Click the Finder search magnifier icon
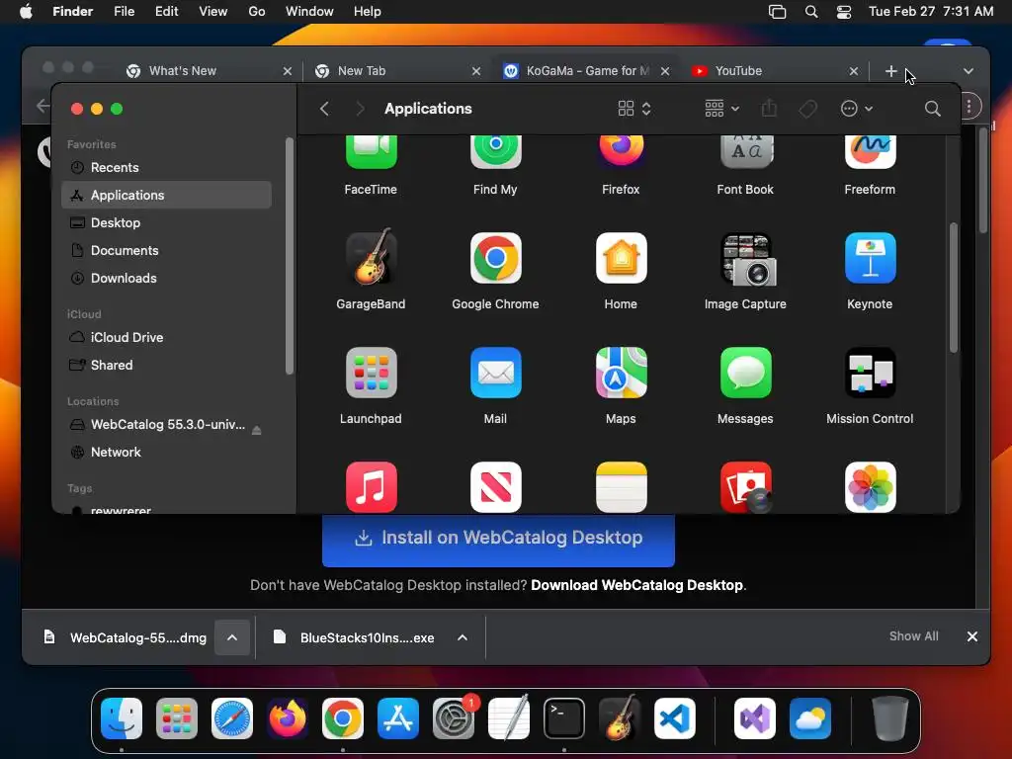Image resolution: width=1012 pixels, height=759 pixels. 932,109
